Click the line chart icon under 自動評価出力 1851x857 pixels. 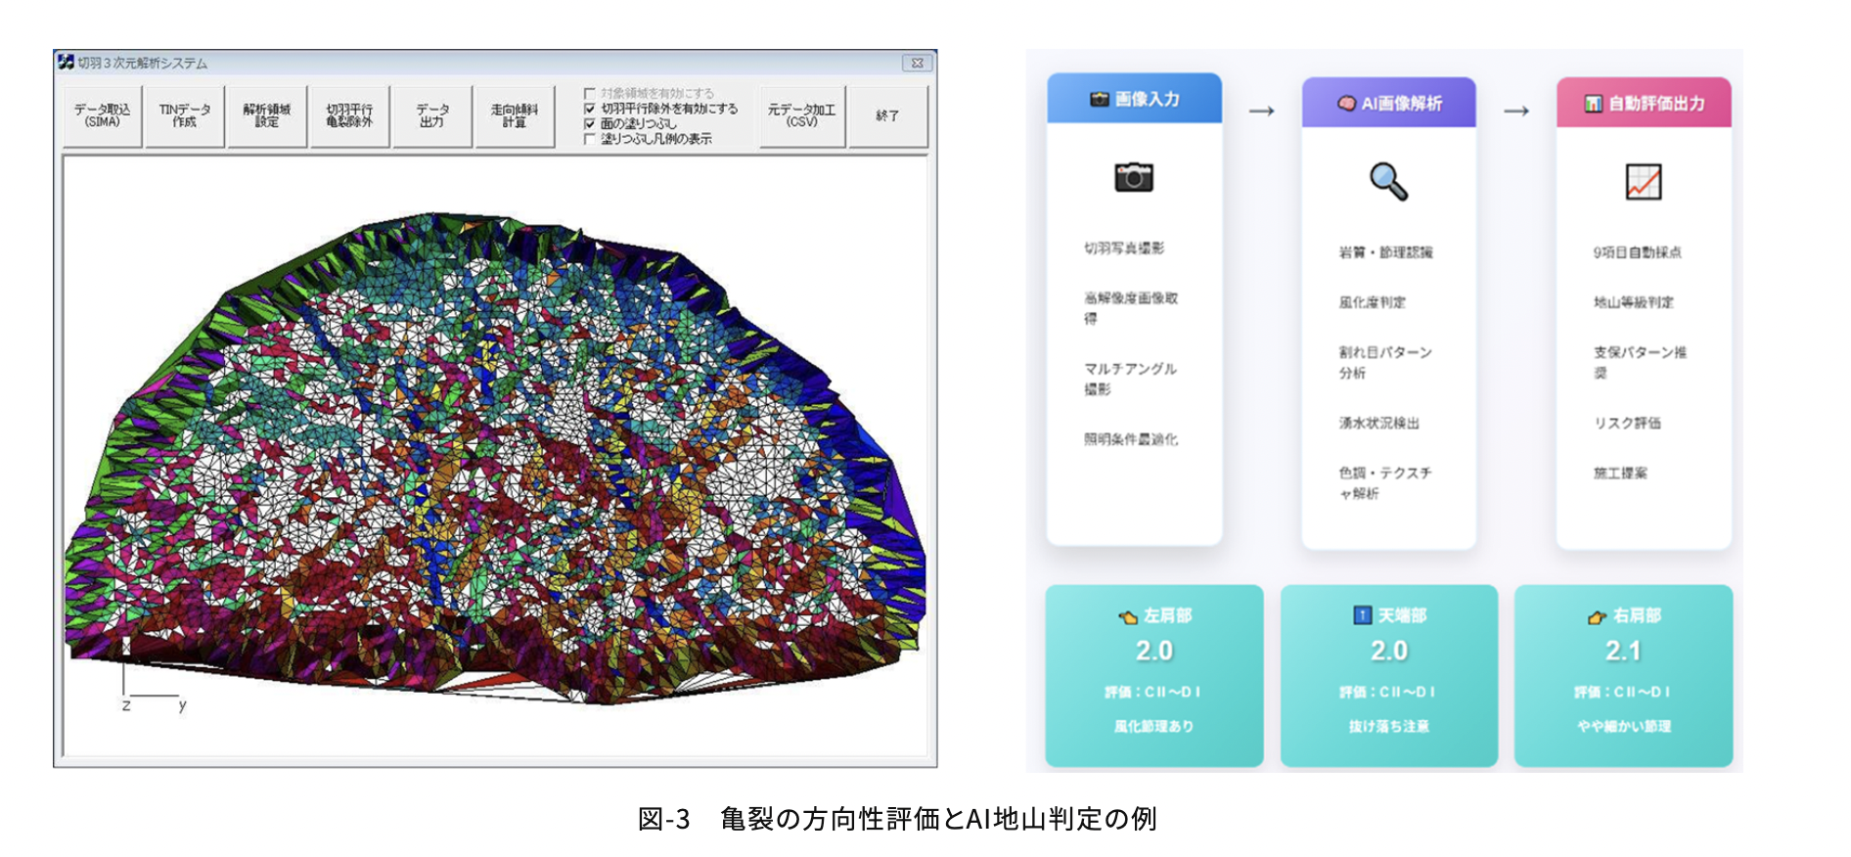pyautogui.click(x=1643, y=182)
